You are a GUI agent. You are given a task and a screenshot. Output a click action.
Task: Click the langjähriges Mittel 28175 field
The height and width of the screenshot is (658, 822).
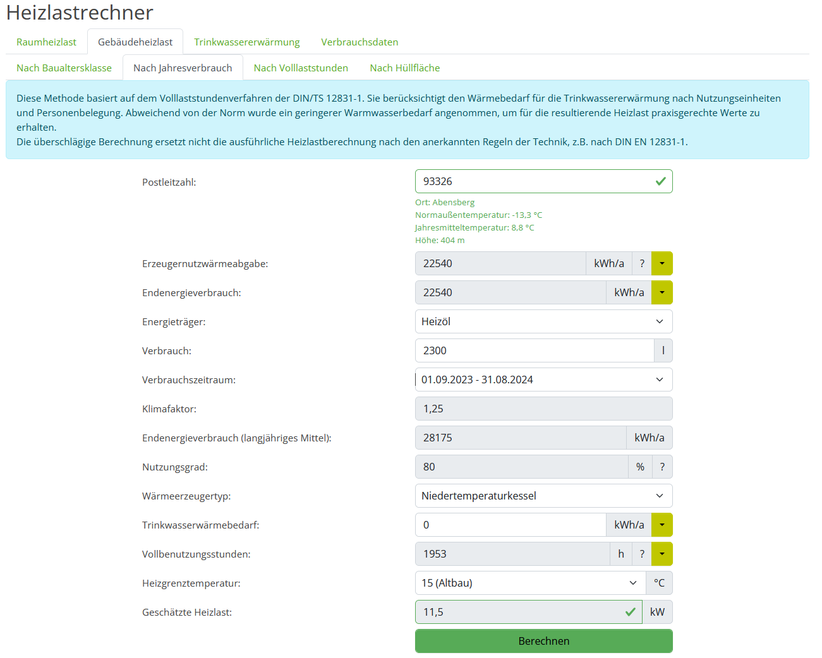pyautogui.click(x=521, y=438)
